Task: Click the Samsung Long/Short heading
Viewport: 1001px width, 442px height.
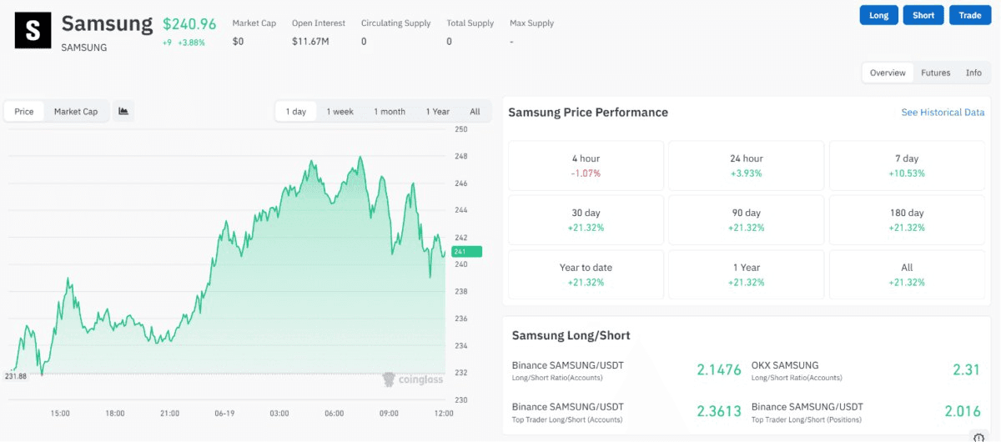Action: [571, 335]
